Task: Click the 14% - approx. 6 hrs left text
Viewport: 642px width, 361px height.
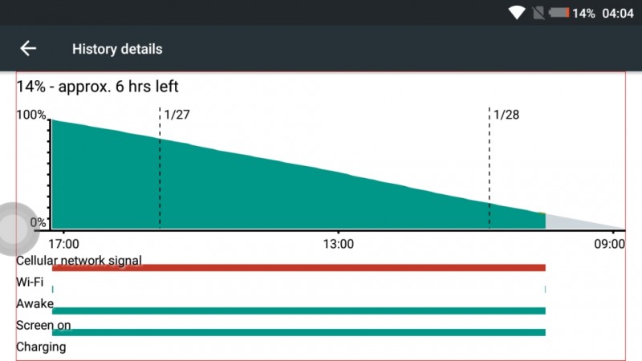Action: point(97,87)
